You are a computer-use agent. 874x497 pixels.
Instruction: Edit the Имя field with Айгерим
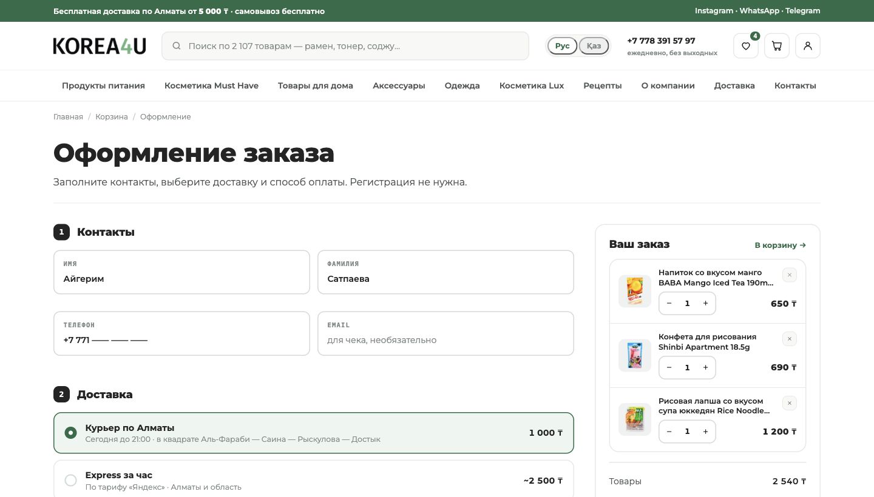click(181, 272)
